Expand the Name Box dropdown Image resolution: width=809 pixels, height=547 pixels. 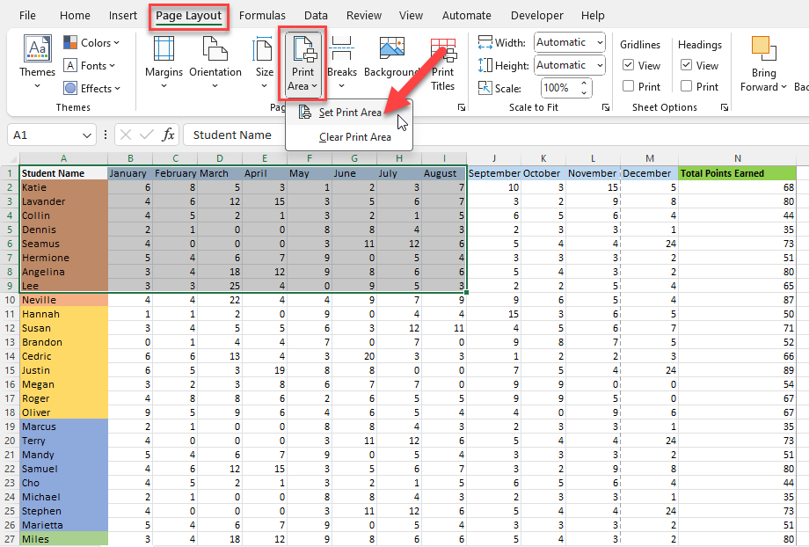(86, 135)
